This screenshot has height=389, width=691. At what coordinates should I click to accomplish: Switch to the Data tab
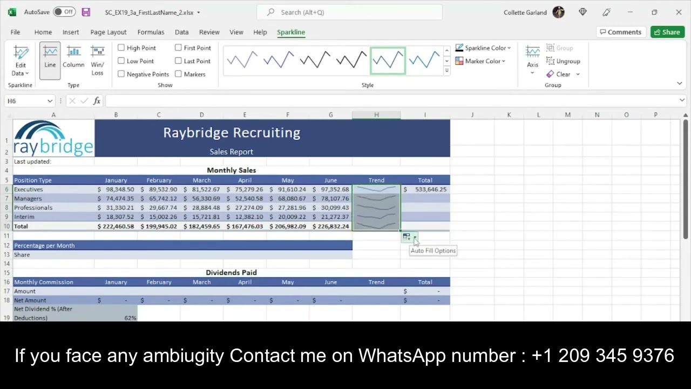182,32
